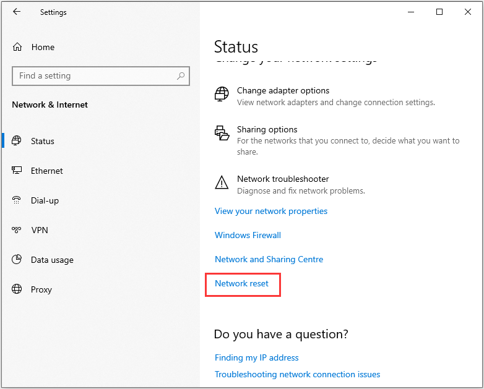484x389 pixels.
Task: Click the Sharing options printer icon
Action: click(x=221, y=133)
